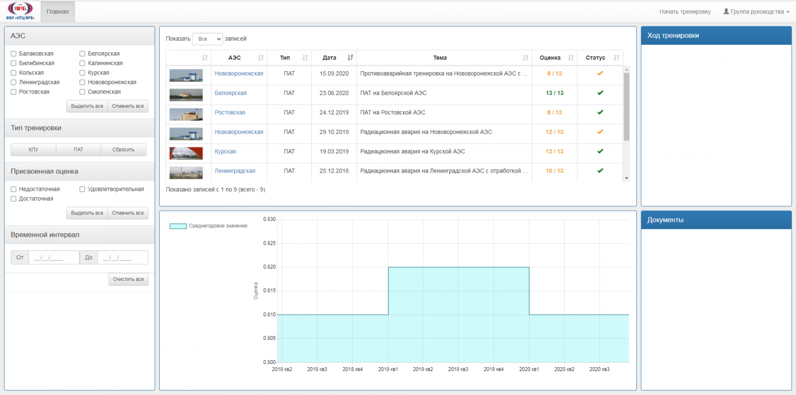Image resolution: width=796 pixels, height=395 pixels.
Task: Open the records count dropdown showing Все
Action: [207, 39]
